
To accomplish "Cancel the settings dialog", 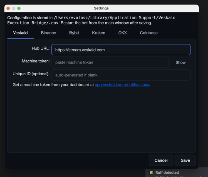I will pos(161,160).
